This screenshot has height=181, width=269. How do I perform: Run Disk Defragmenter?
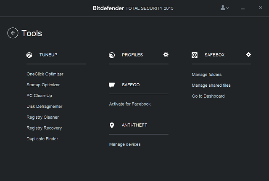tap(45, 106)
